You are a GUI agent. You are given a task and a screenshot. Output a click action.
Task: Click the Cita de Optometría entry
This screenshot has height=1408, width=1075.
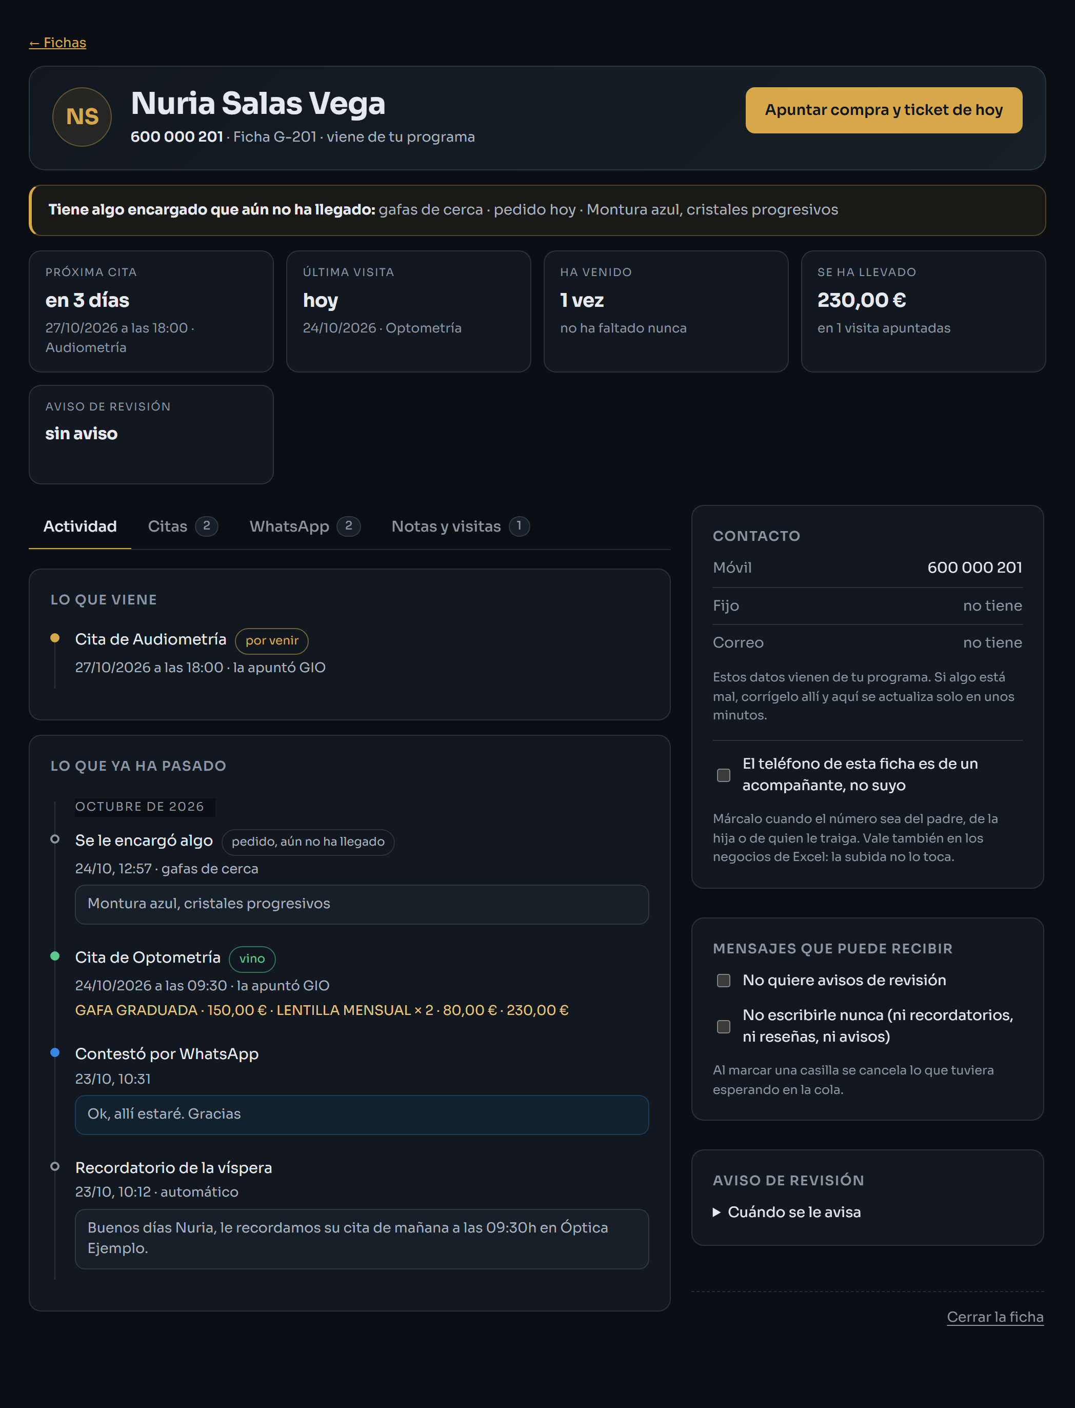point(148,957)
